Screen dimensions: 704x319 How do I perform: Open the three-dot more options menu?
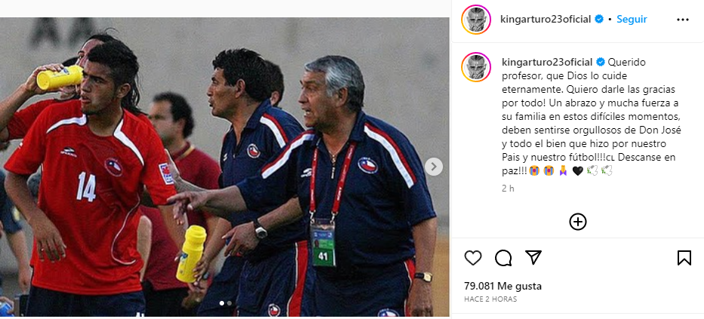click(x=682, y=20)
